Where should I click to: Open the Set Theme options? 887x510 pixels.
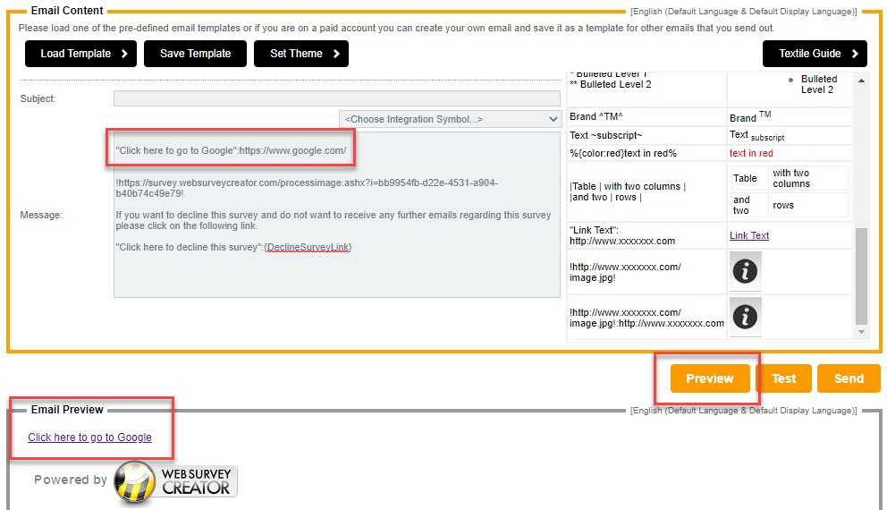pyautogui.click(x=300, y=54)
